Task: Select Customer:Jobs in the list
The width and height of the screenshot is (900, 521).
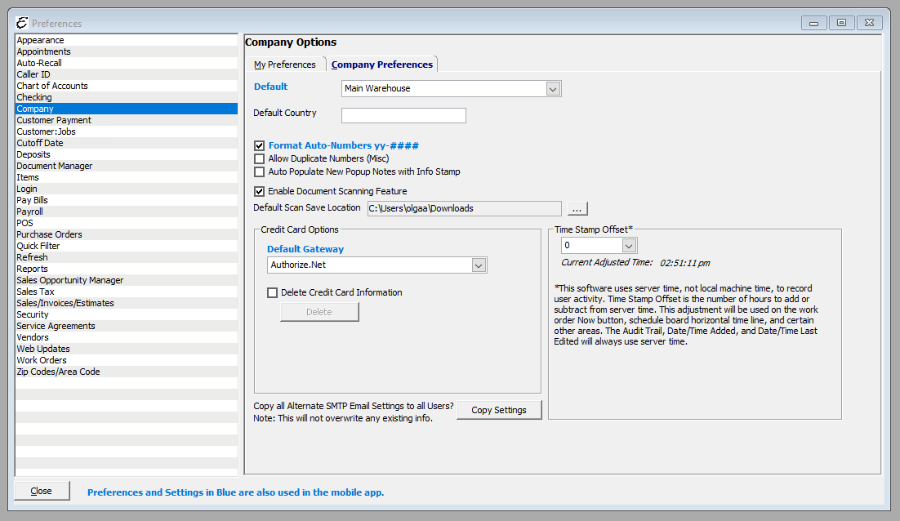Action: pyautogui.click(x=127, y=131)
